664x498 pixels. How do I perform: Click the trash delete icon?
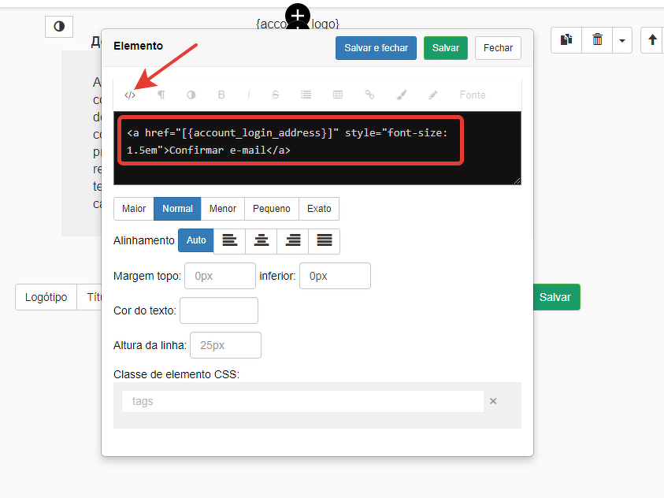(x=597, y=40)
